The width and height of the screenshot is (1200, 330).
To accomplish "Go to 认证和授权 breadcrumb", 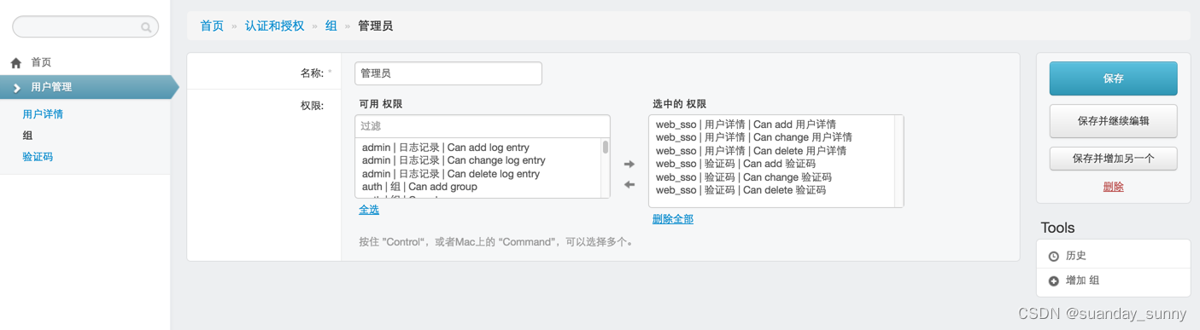I will point(275,26).
